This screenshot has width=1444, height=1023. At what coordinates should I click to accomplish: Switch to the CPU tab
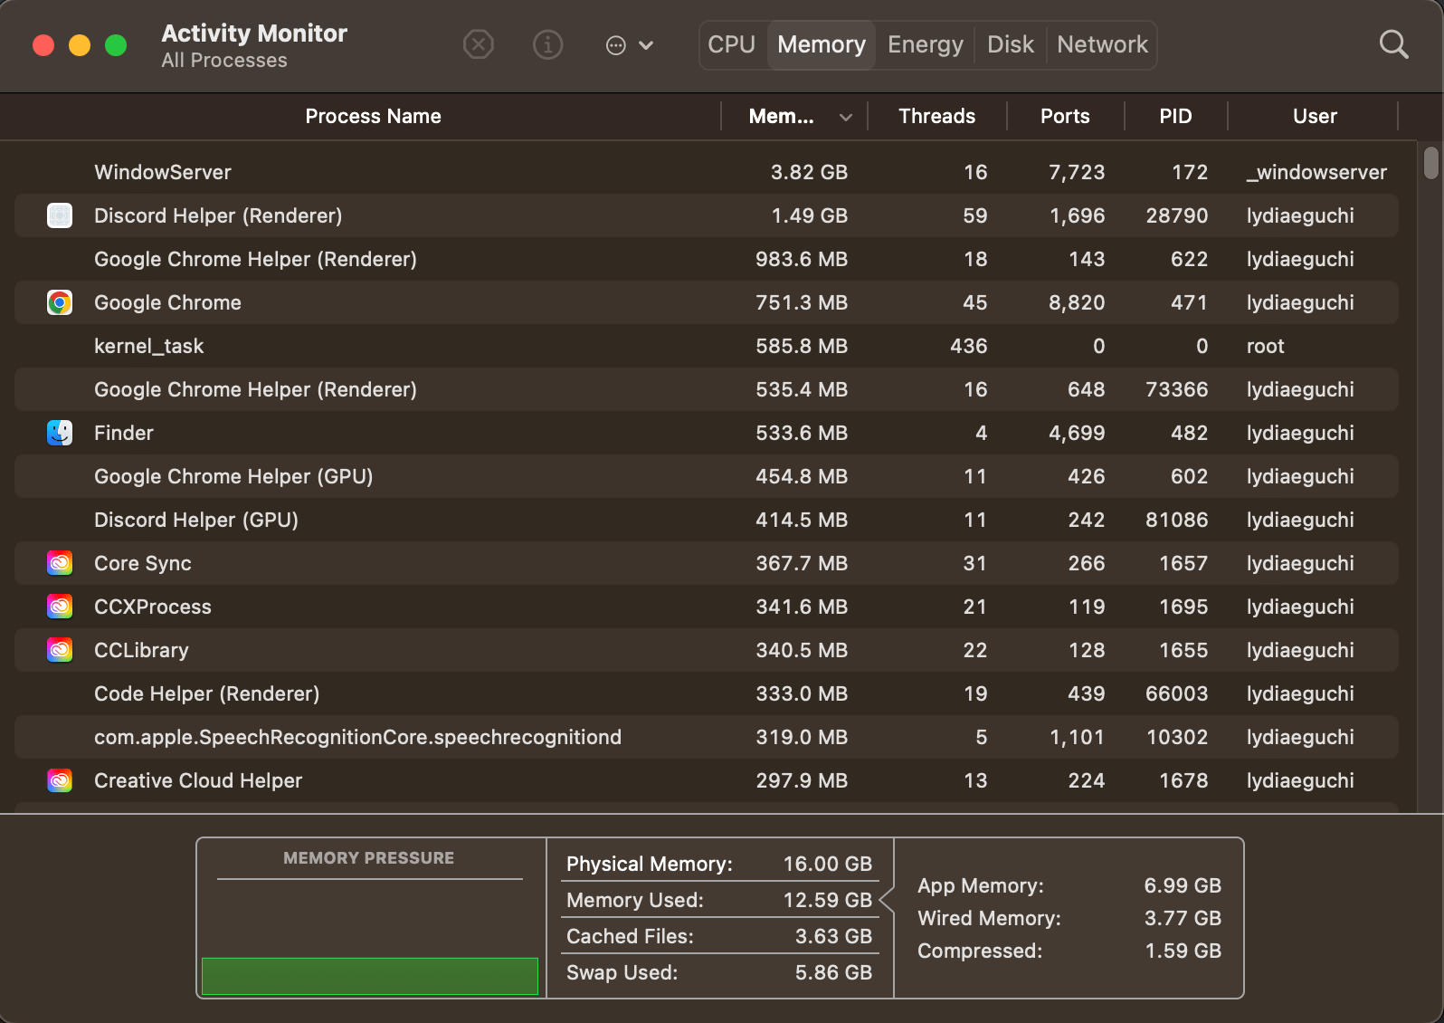pyautogui.click(x=731, y=44)
